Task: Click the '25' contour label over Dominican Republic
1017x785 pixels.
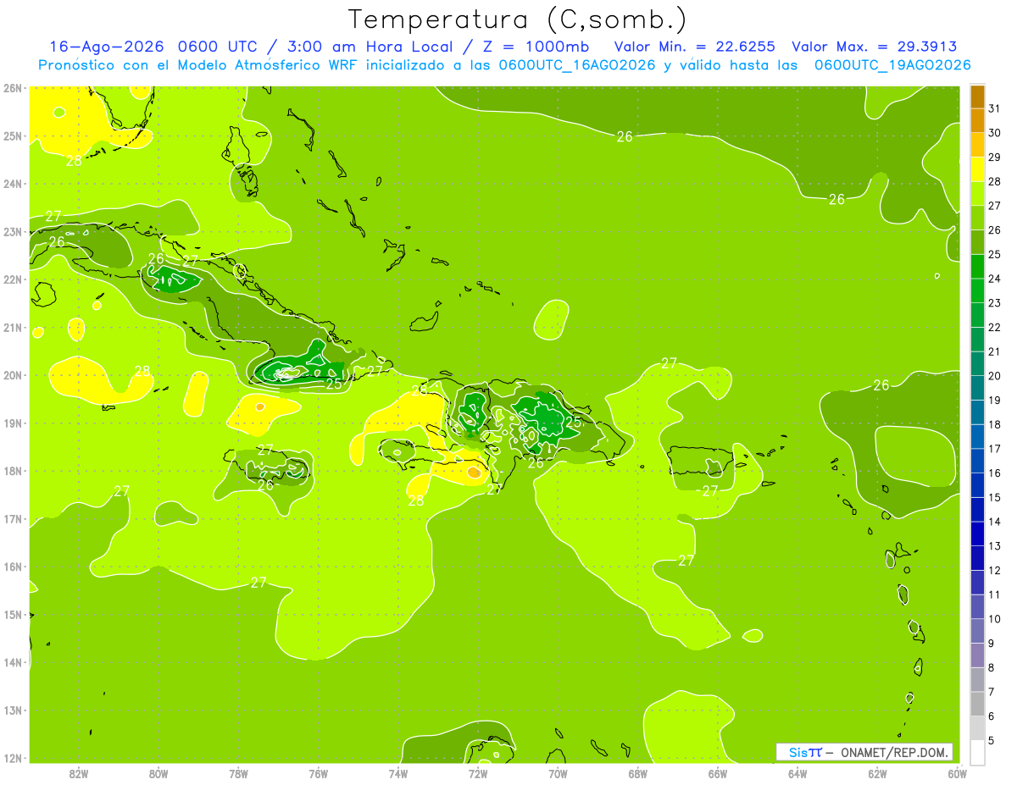Action: click(574, 421)
